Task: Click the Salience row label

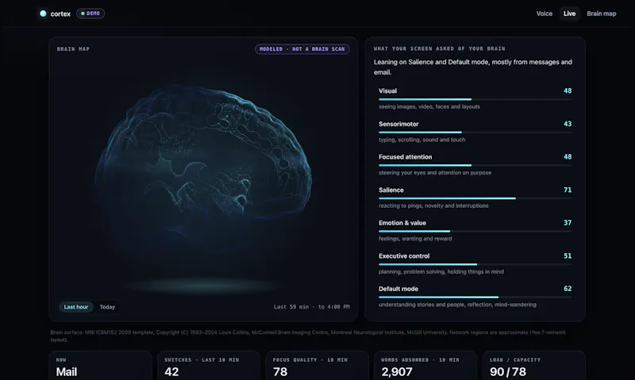Action: [x=391, y=190]
